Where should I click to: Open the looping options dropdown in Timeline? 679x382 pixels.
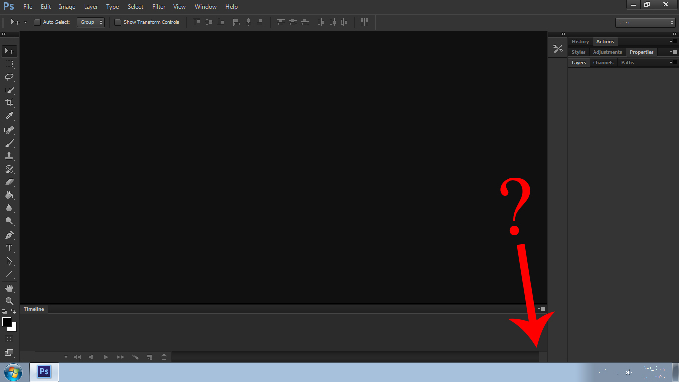[x=66, y=357]
